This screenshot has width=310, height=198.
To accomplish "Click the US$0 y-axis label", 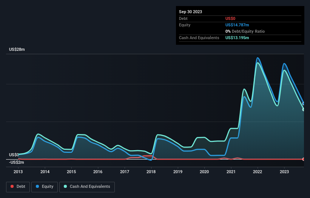I will pos(14,155).
